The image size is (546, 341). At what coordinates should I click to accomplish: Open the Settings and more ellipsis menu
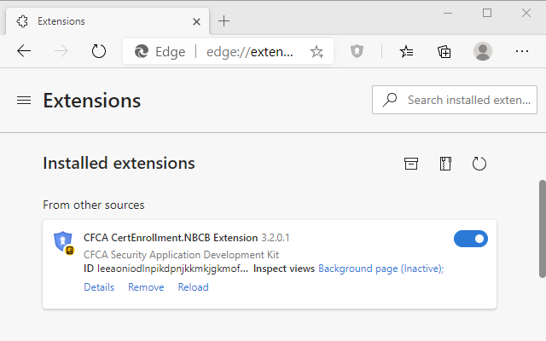pyautogui.click(x=522, y=51)
